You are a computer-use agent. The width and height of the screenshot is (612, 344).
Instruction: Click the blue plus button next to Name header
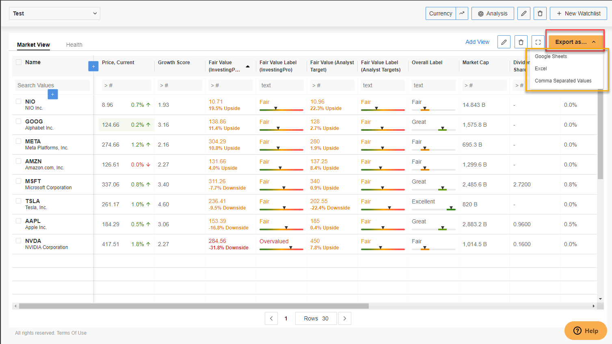tap(93, 66)
